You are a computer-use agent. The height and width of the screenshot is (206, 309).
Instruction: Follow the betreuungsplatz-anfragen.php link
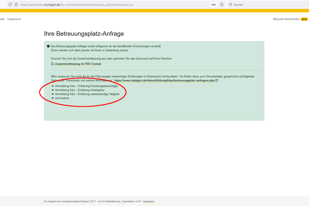pos(164,80)
